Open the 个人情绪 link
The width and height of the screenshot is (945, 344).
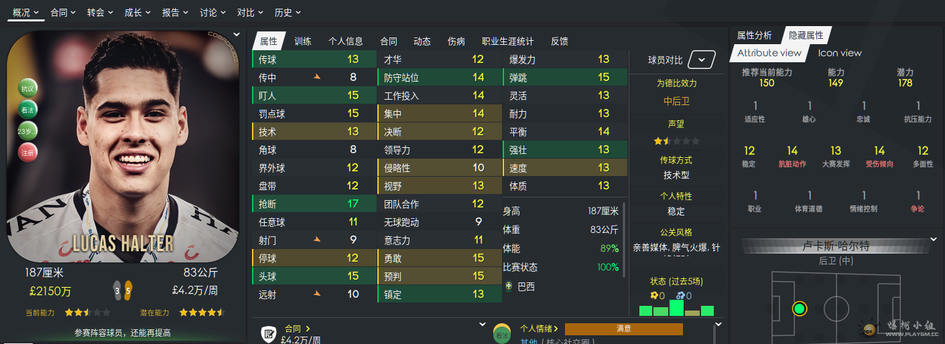click(x=539, y=329)
